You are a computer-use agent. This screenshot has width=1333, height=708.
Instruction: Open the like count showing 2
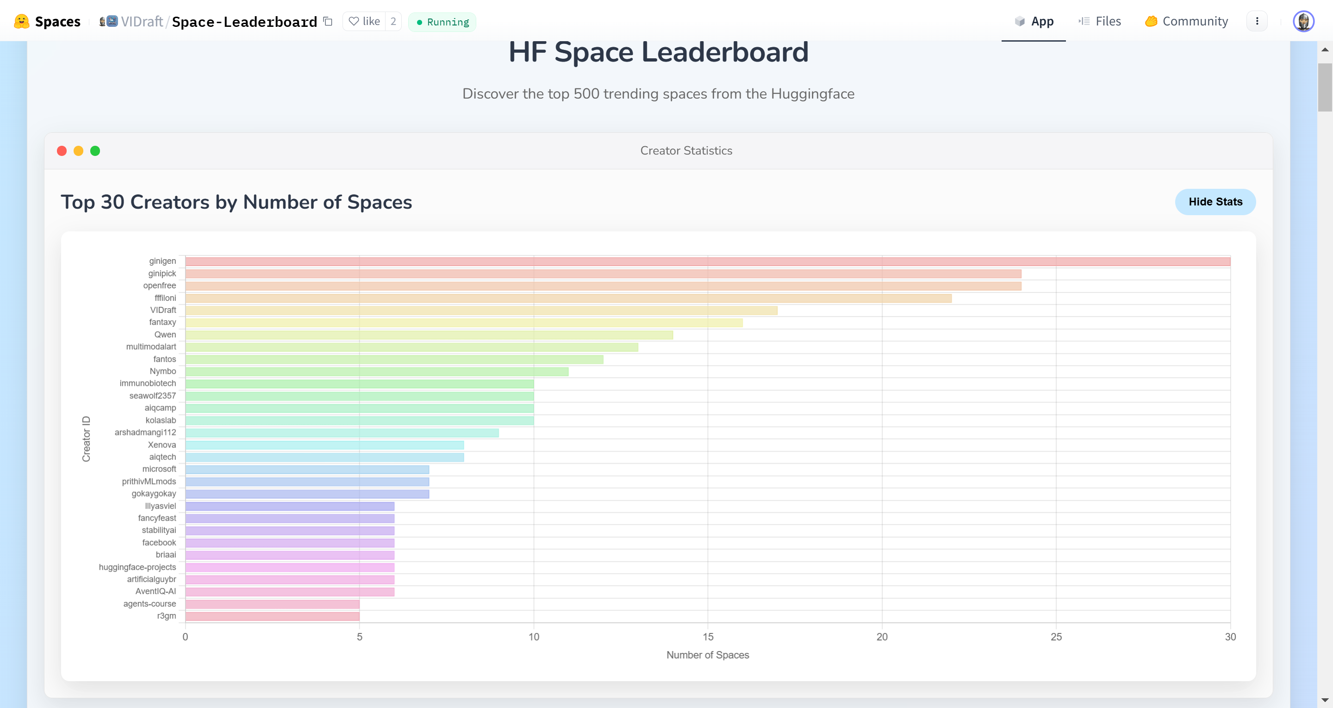(x=393, y=21)
